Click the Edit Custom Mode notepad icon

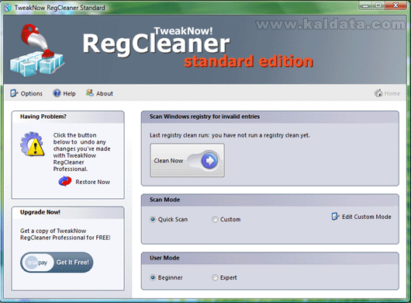pos(335,216)
